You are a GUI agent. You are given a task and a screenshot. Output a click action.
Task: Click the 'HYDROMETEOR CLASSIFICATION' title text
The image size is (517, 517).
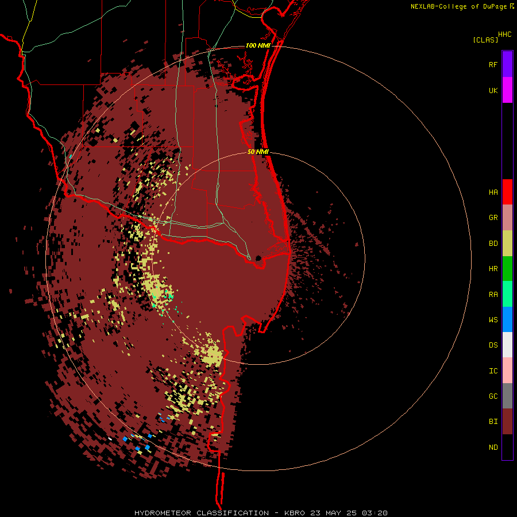click(202, 513)
